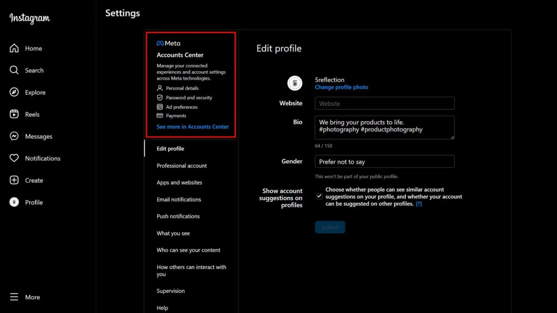Click See more in Accounts Center
The image size is (557, 313).
[193, 127]
